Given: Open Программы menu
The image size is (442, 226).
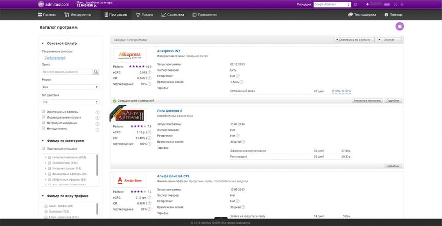Looking at the screenshot, I should [115, 15].
